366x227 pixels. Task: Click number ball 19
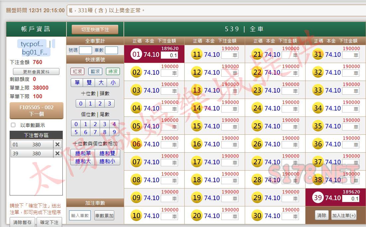click(x=197, y=198)
